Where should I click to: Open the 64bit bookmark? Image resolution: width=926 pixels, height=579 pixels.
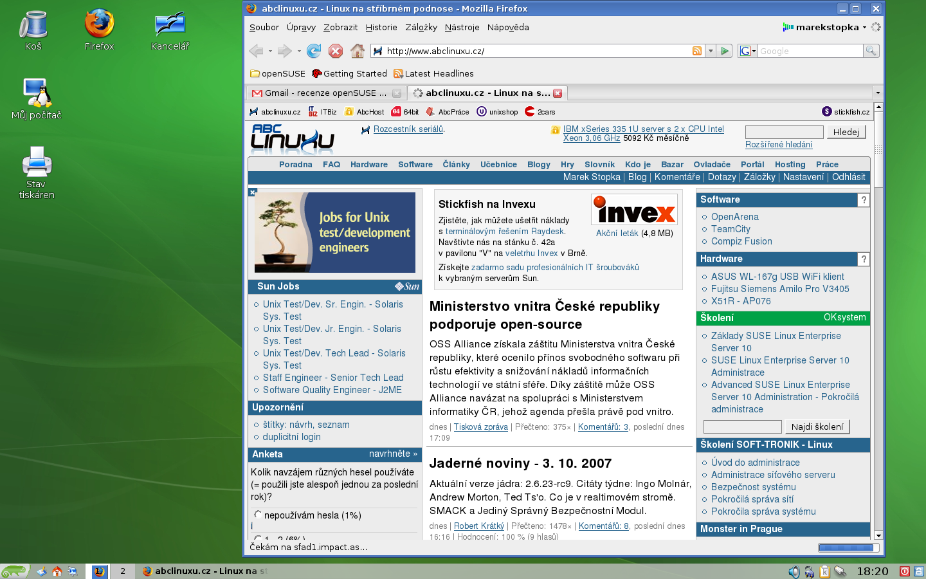(x=405, y=112)
